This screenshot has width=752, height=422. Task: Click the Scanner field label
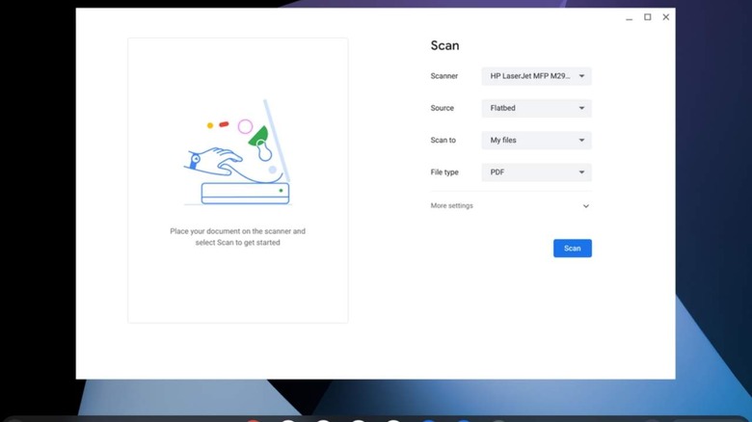pyautogui.click(x=444, y=76)
